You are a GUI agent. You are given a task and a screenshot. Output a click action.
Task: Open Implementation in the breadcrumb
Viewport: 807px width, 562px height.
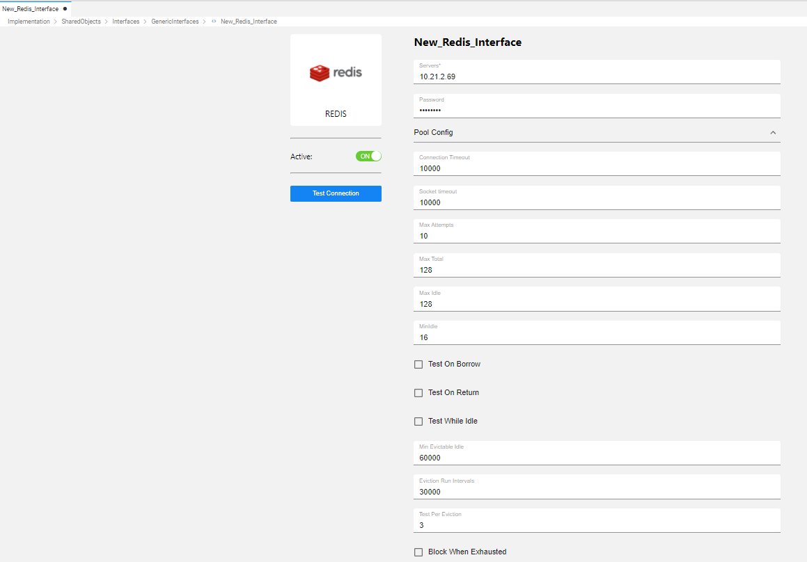tap(29, 22)
